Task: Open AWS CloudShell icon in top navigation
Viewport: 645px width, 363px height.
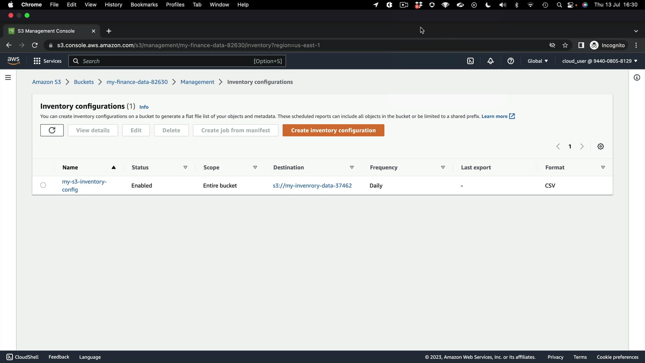Action: [470, 61]
